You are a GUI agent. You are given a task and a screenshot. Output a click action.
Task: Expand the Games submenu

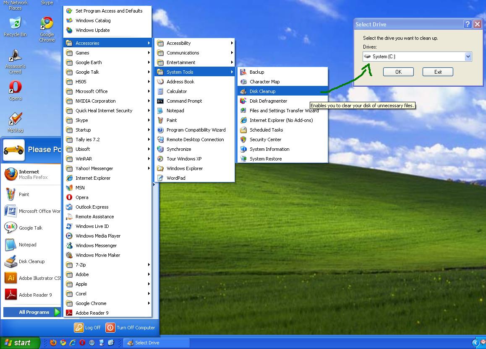[107, 53]
